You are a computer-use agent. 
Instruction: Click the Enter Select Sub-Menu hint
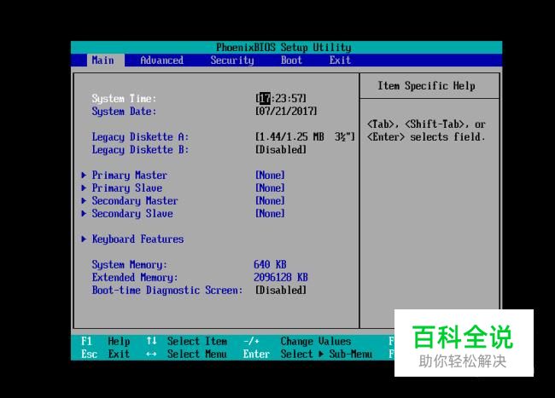click(307, 354)
